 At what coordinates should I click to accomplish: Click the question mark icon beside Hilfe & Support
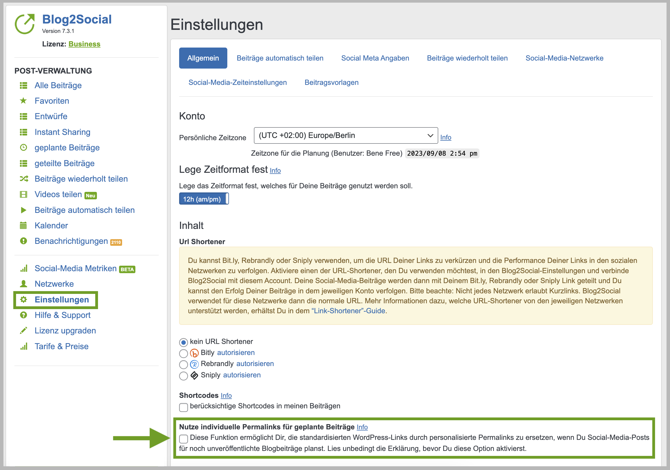(x=23, y=315)
